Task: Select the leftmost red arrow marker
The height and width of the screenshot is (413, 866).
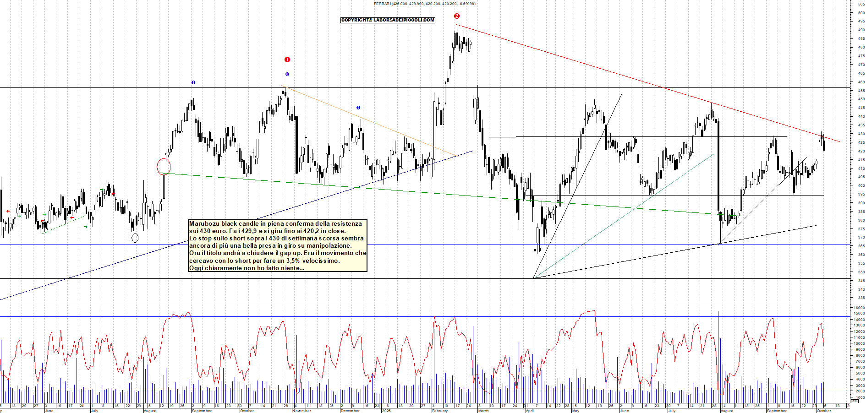Action: tap(8, 211)
